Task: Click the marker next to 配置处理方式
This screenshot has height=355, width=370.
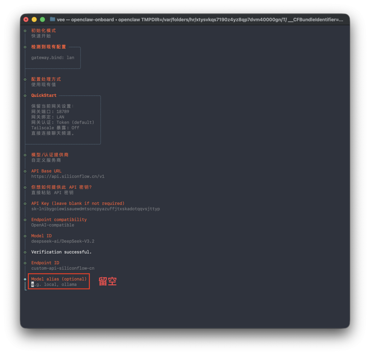Action: [x=25, y=79]
